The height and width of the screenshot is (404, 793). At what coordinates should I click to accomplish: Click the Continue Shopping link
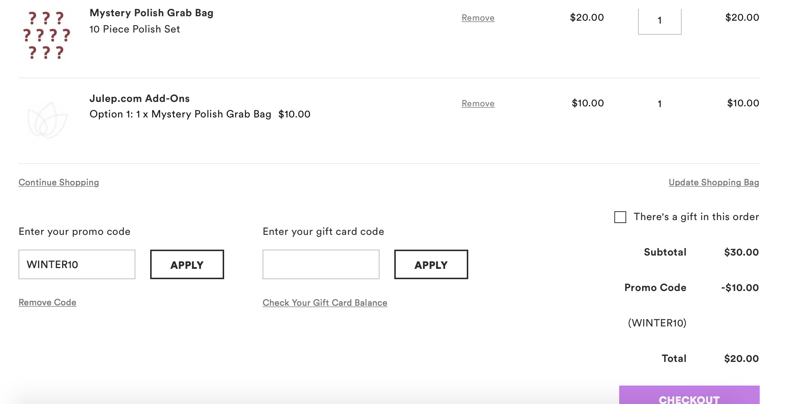(x=59, y=182)
